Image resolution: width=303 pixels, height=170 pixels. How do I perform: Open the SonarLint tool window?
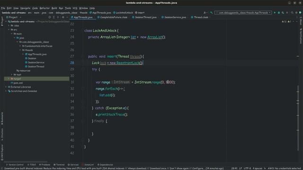click(x=88, y=165)
